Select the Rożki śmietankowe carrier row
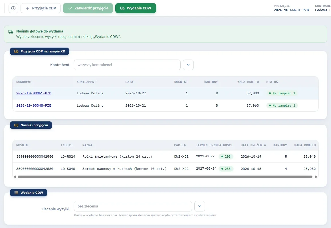The width and height of the screenshot is (331, 228). click(x=165, y=156)
